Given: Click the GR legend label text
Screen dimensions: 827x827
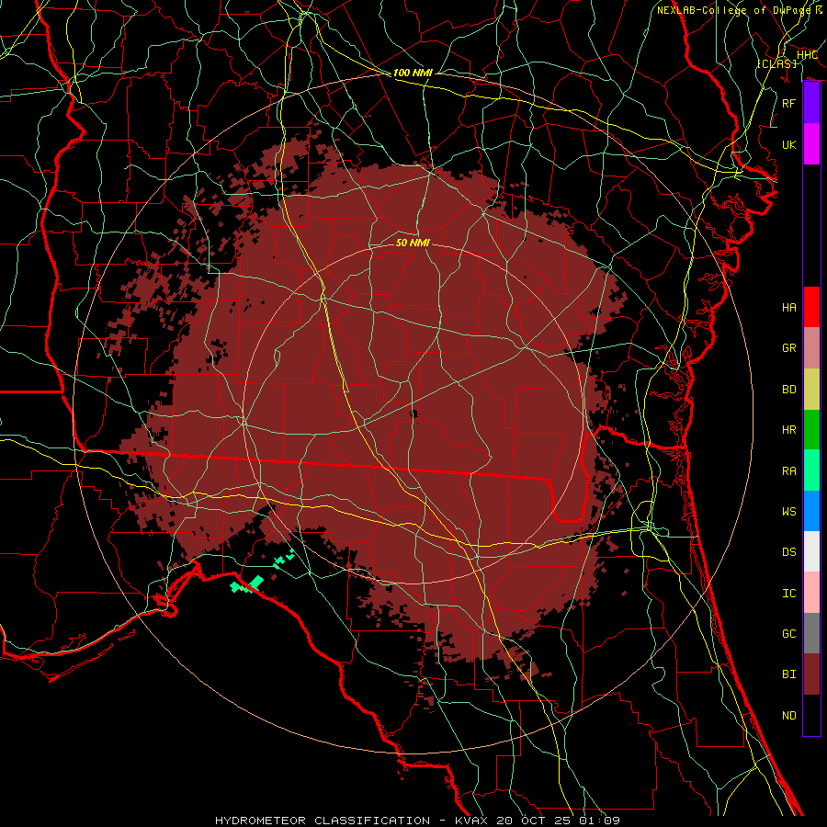Looking at the screenshot, I should pyautogui.click(x=788, y=348).
